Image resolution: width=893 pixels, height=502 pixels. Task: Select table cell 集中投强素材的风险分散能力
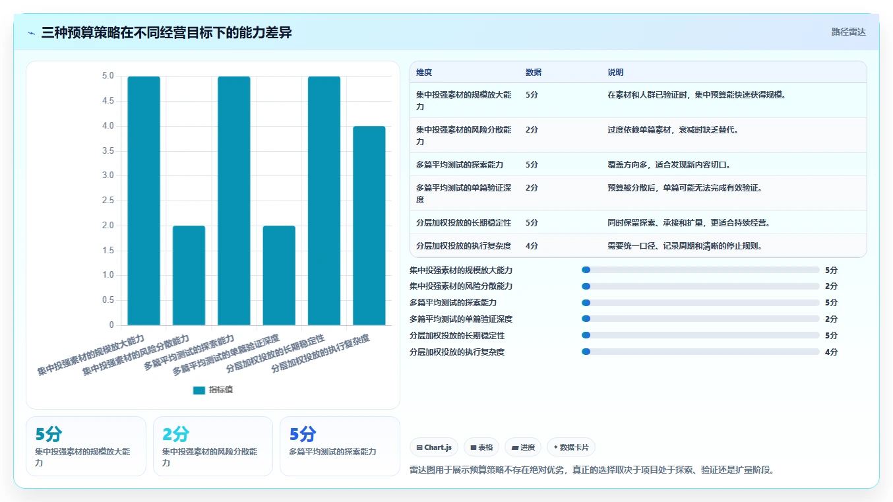(464, 135)
